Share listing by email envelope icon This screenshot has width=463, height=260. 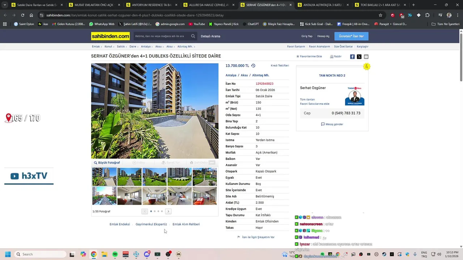click(366, 57)
